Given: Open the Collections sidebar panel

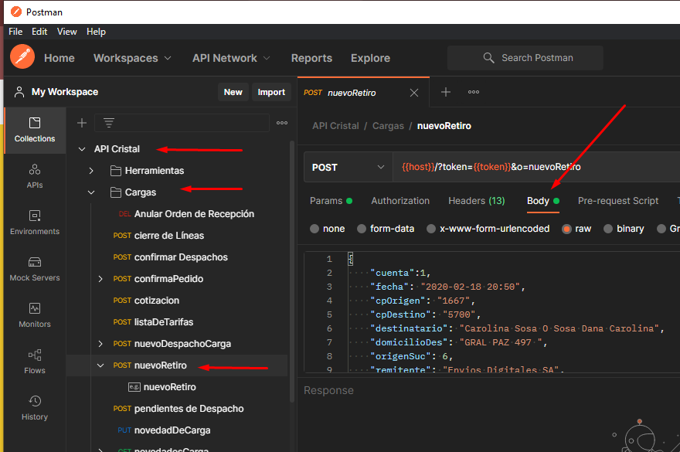Looking at the screenshot, I should [x=35, y=130].
